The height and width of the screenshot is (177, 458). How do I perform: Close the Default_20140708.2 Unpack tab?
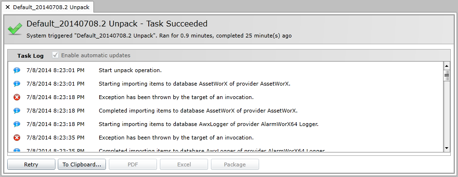pos(8,7)
